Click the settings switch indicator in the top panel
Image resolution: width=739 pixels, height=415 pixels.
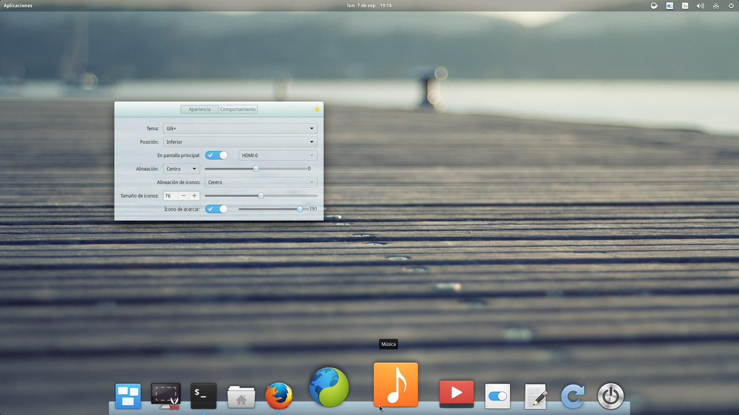669,6
